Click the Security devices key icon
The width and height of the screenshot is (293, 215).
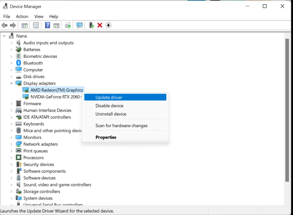click(19, 164)
